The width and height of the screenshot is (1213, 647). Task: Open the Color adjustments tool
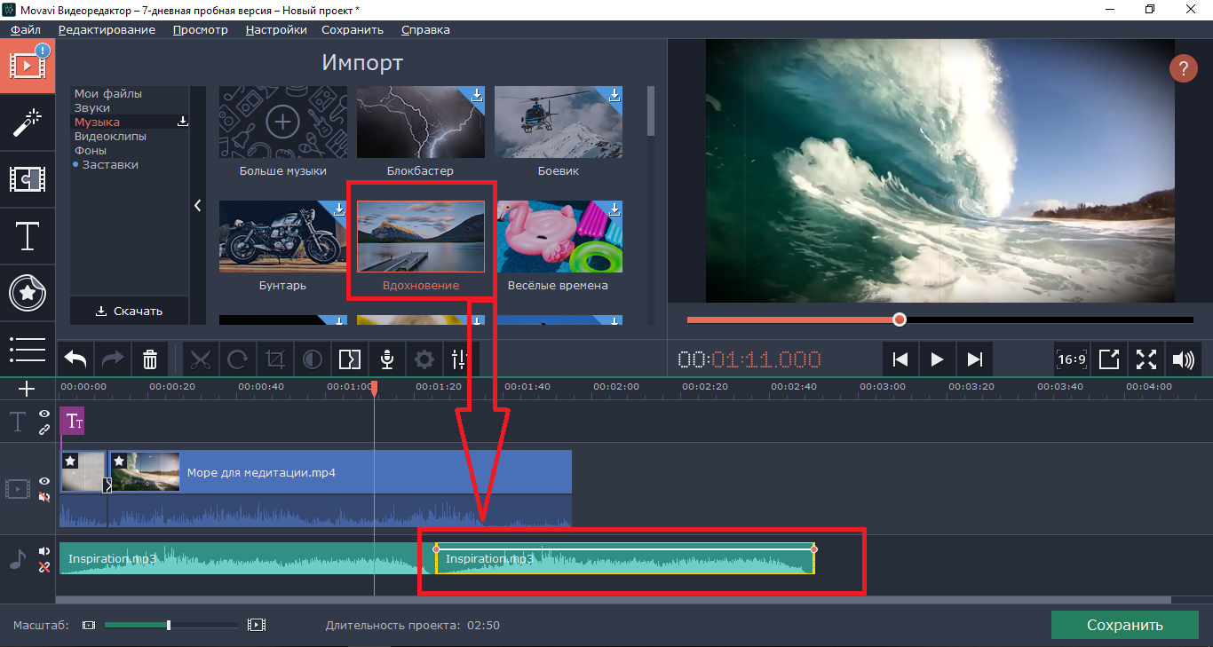point(312,359)
